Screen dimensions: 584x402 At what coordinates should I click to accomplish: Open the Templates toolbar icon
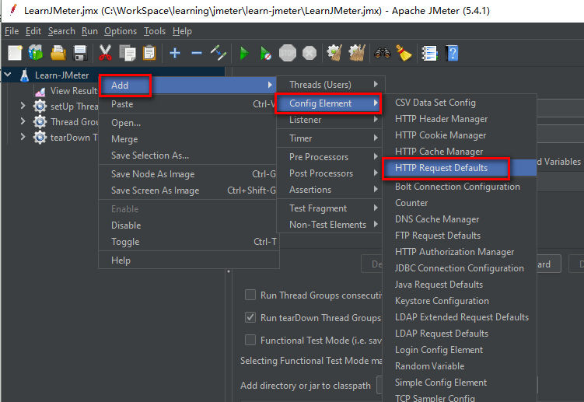pos(36,53)
